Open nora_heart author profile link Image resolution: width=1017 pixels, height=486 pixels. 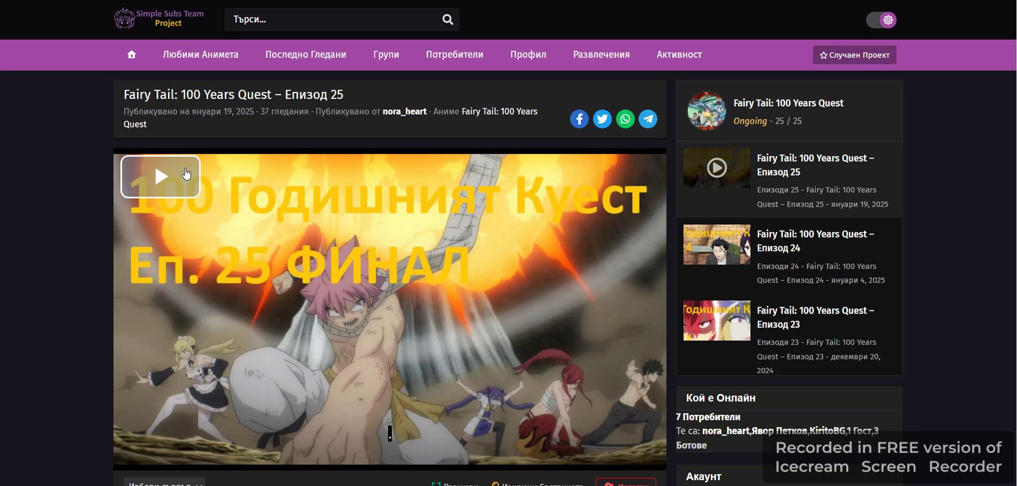click(404, 111)
